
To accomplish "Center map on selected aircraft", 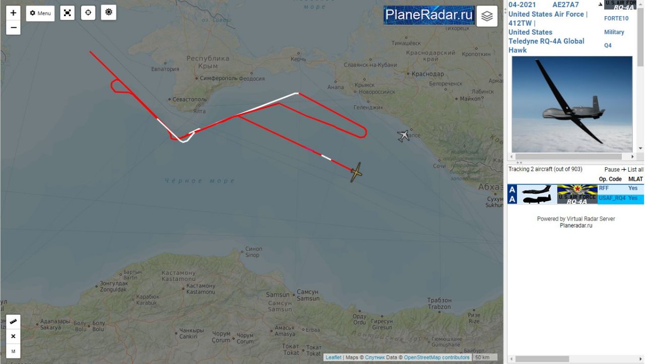I will 88,13.
